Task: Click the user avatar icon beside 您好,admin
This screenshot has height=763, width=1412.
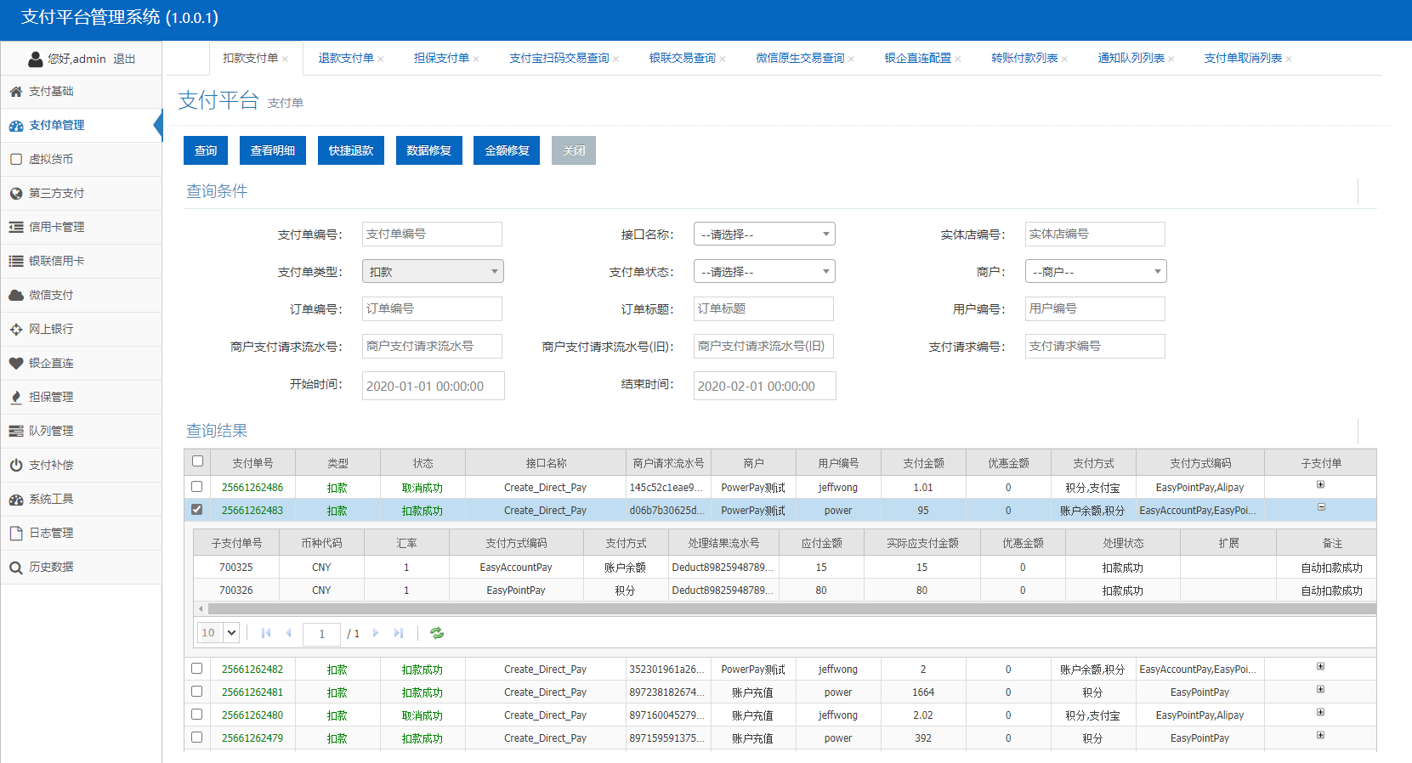Action: [x=36, y=59]
